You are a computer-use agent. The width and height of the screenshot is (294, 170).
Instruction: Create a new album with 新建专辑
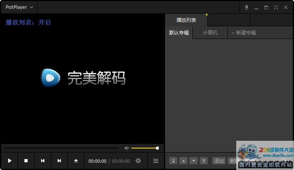(x=244, y=33)
